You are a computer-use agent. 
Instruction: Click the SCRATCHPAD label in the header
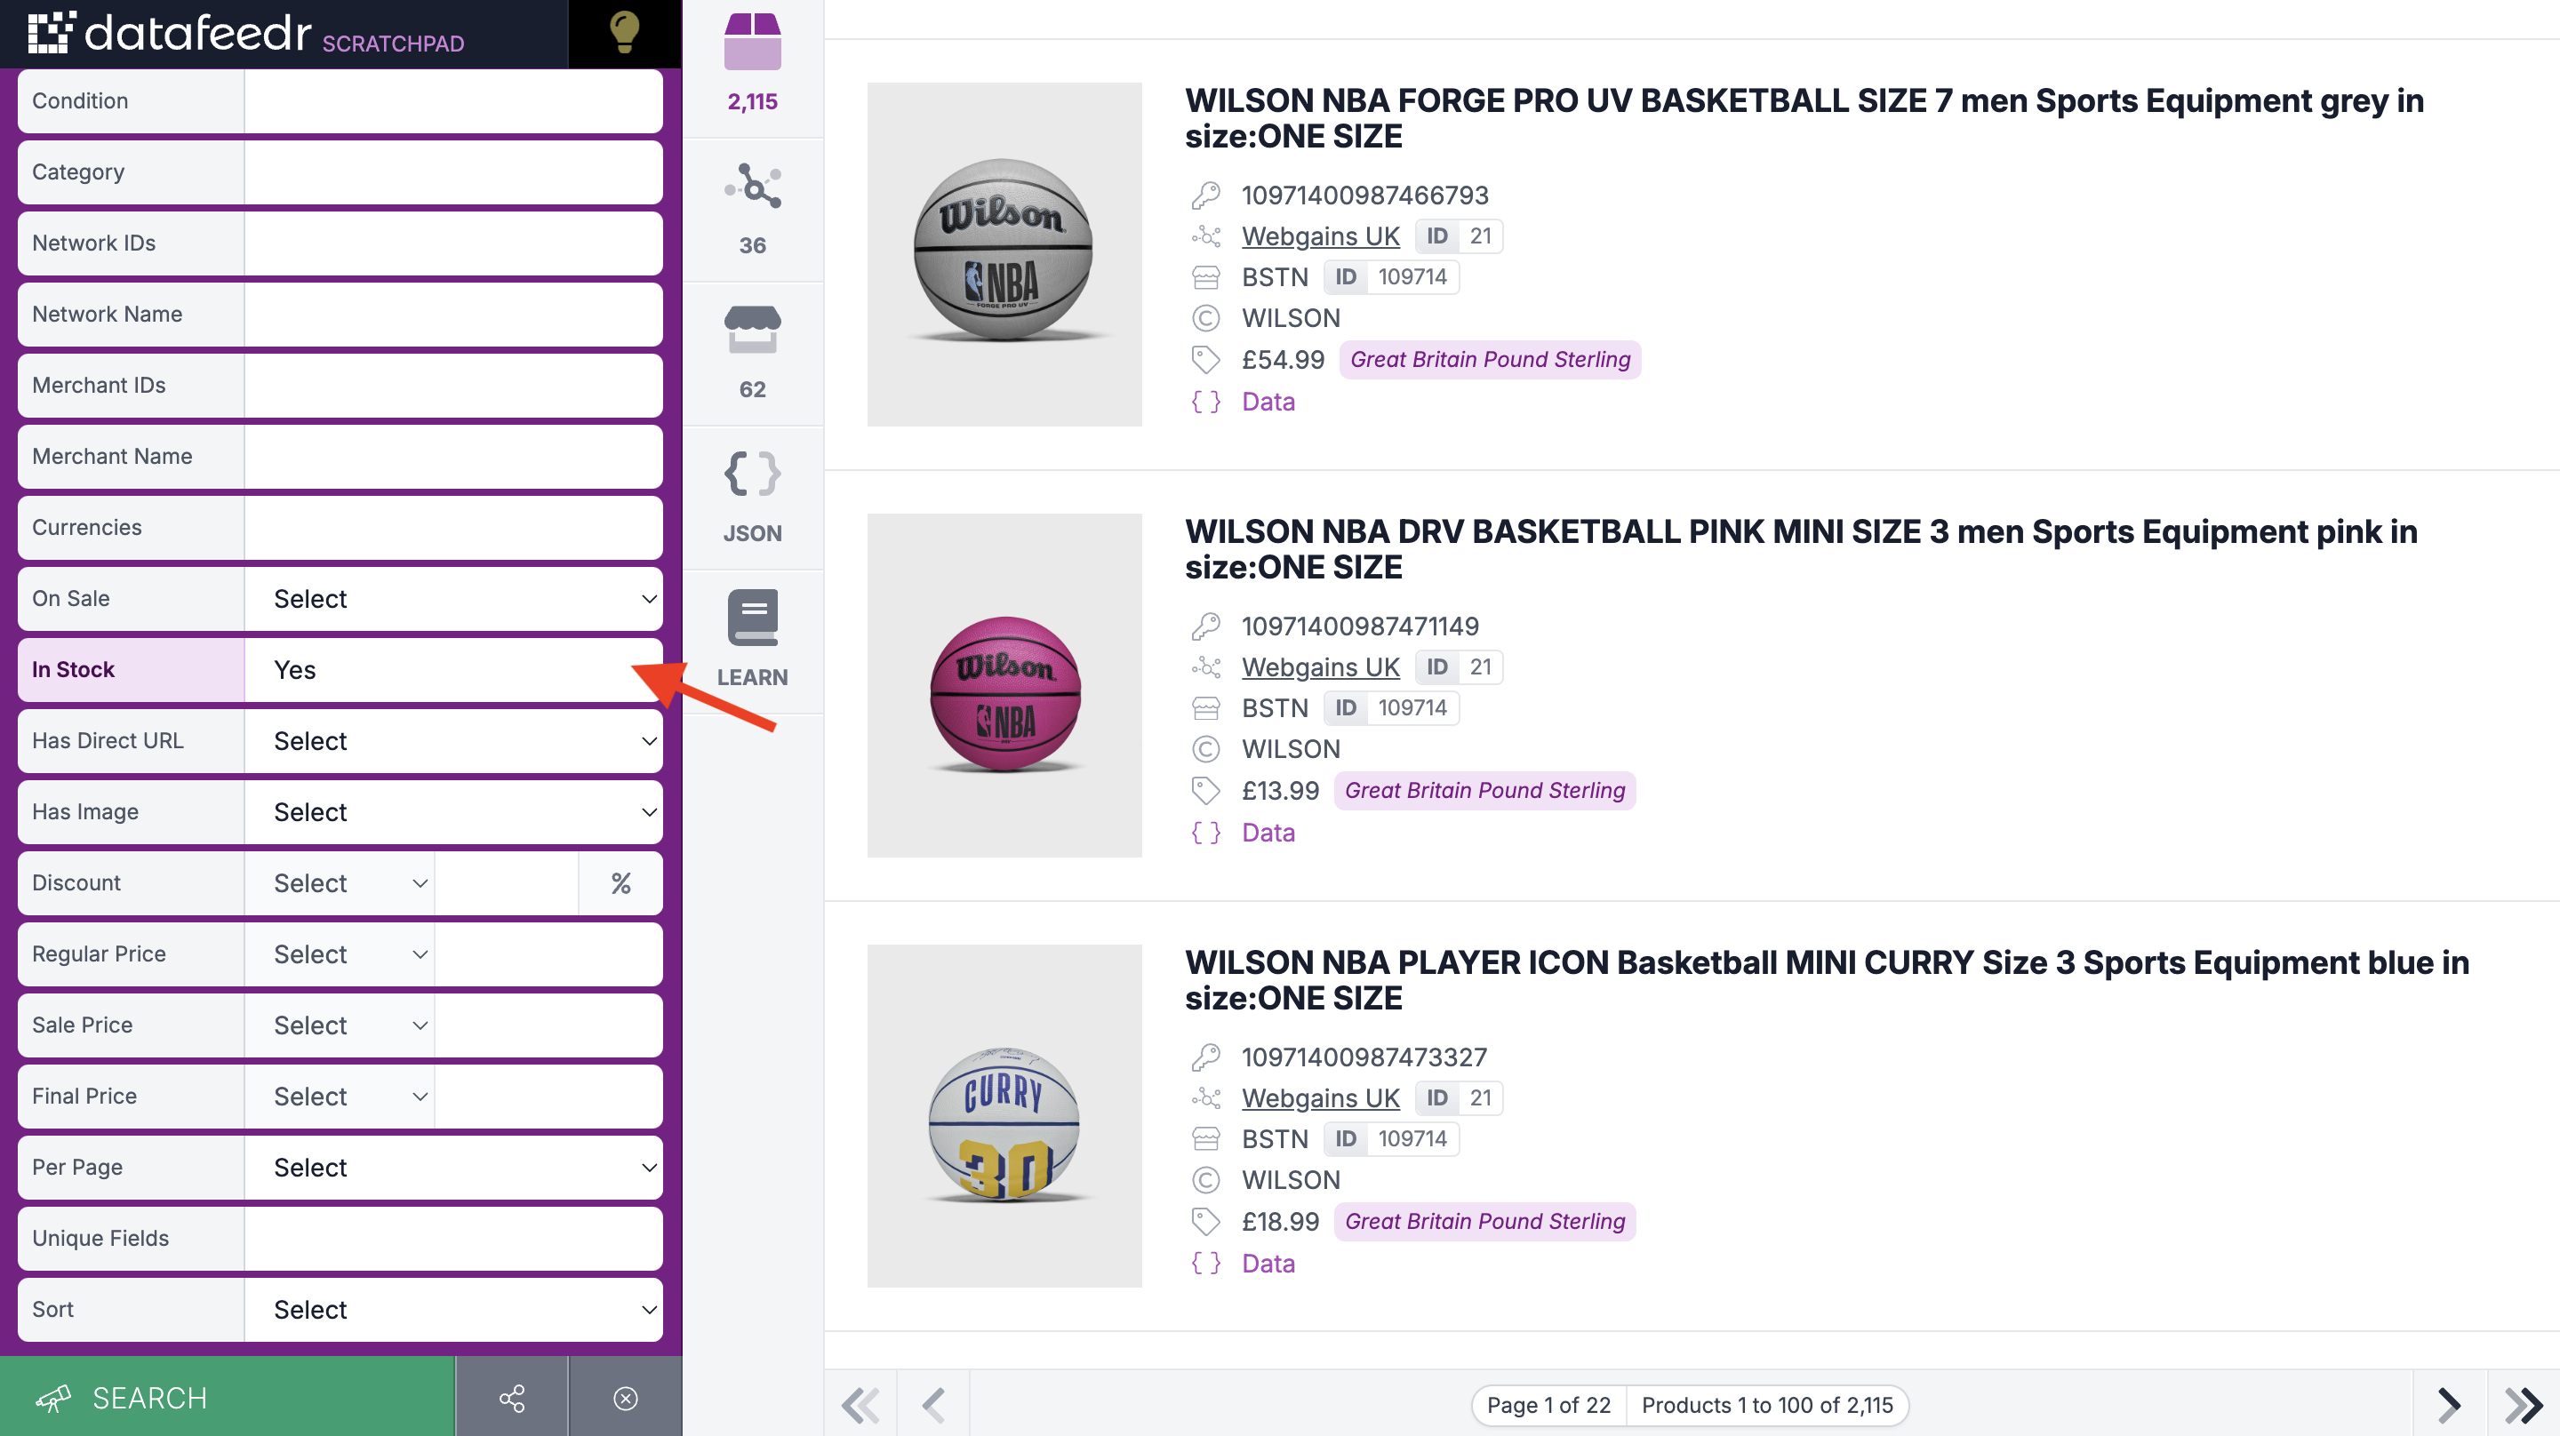point(393,44)
